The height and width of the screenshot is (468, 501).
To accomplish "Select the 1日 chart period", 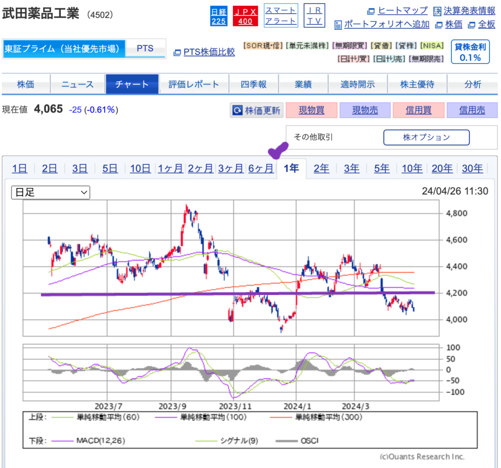I will click(x=20, y=169).
